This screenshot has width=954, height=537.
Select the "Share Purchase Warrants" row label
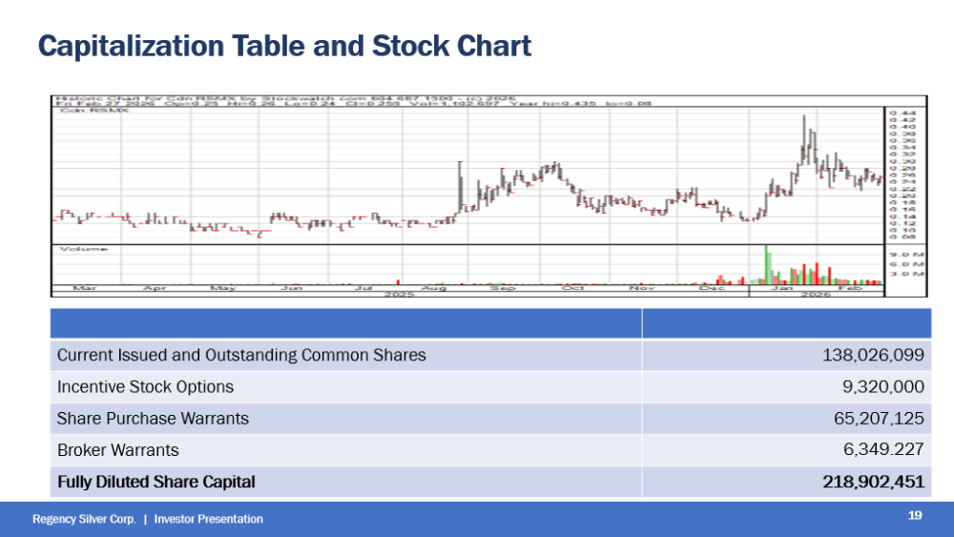pos(153,419)
